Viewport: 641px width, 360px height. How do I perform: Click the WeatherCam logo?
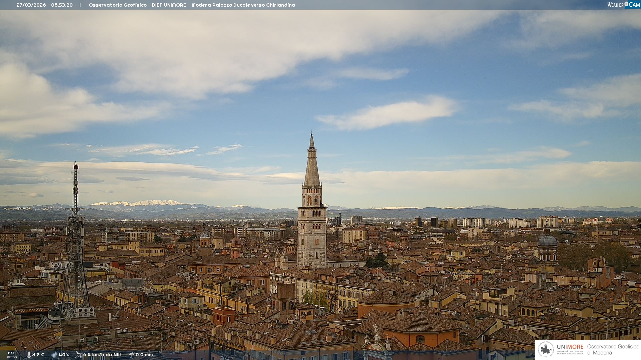click(623, 5)
